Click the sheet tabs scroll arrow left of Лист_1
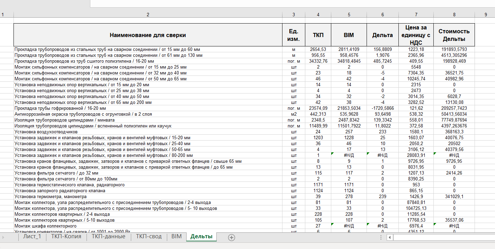Image resolution: width=495 pixels, height=249 pixels. (x=3, y=237)
